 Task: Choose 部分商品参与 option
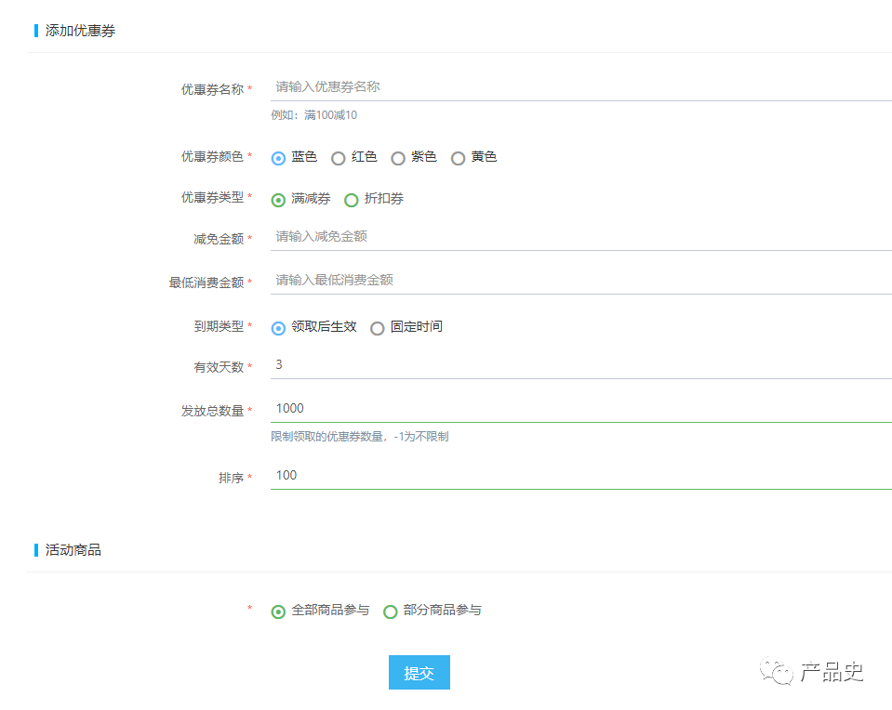391,611
